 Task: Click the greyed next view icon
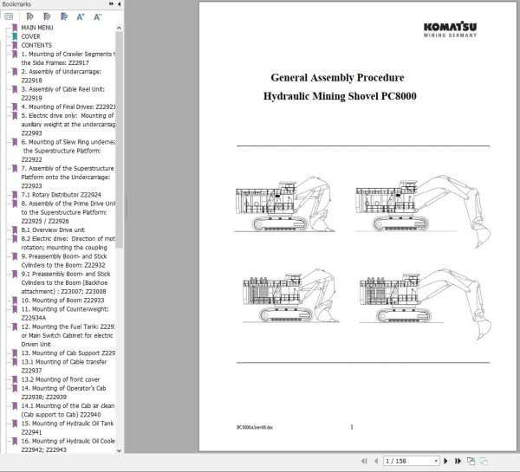pyautogui.click(x=484, y=461)
